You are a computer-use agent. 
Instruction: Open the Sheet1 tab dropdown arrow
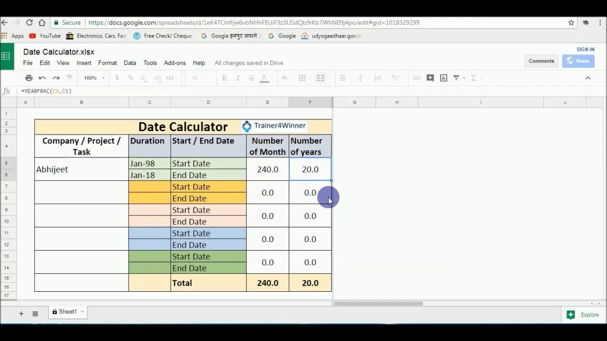[x=82, y=312]
